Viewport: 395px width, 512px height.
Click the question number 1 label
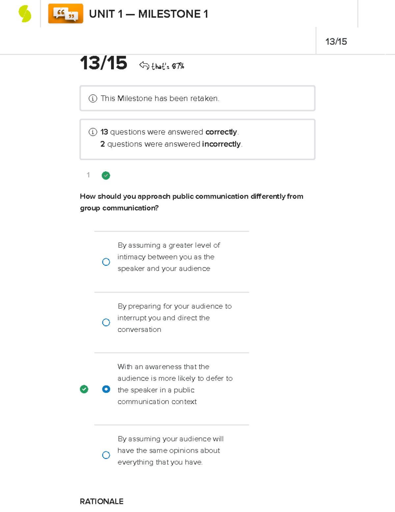88,175
